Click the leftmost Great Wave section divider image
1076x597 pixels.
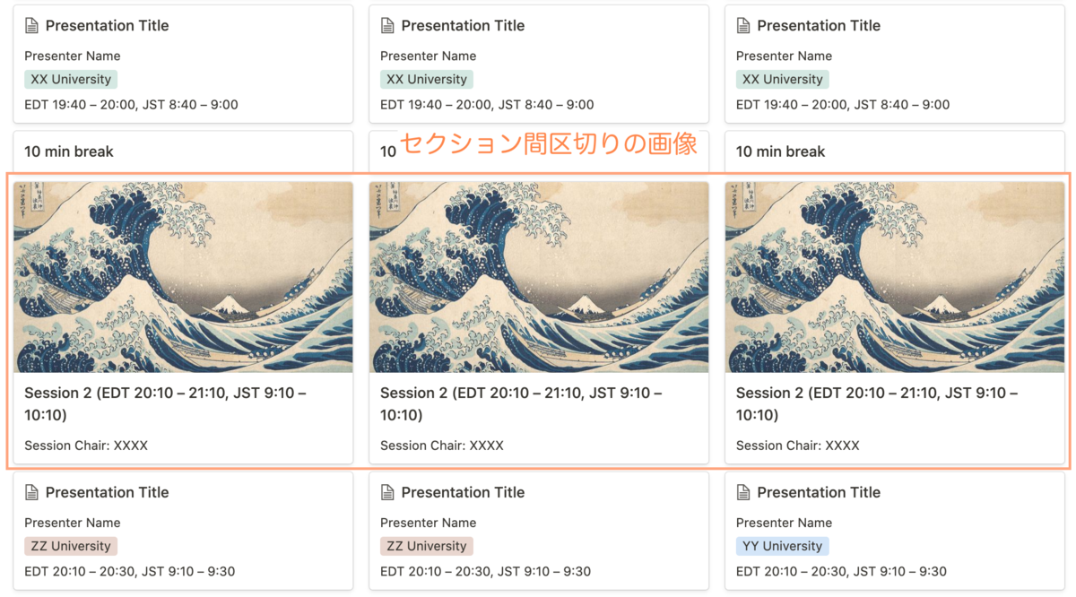point(183,278)
